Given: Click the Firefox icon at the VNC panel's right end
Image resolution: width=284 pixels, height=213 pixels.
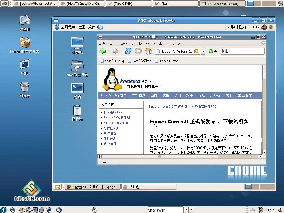Looking at the screenshot, I should (271, 27).
